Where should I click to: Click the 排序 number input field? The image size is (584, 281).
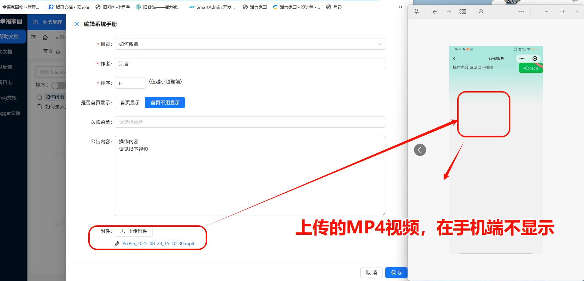(130, 83)
